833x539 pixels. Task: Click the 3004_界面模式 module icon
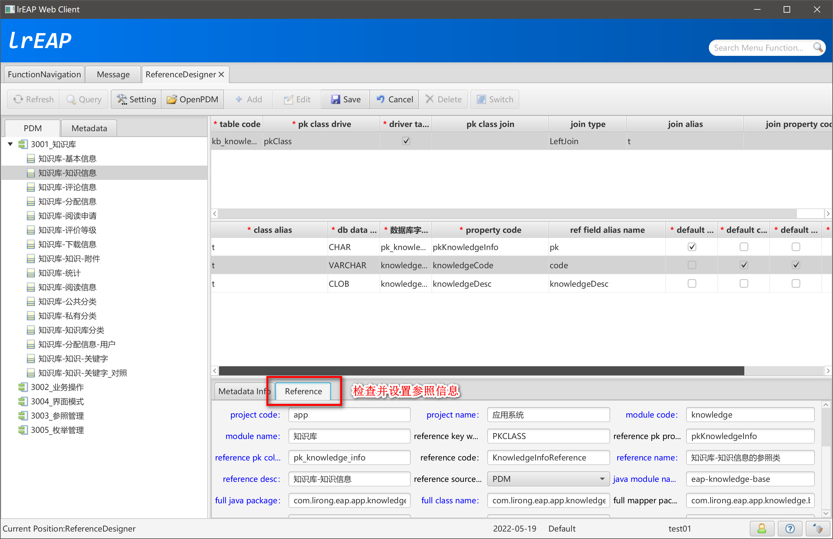point(23,402)
